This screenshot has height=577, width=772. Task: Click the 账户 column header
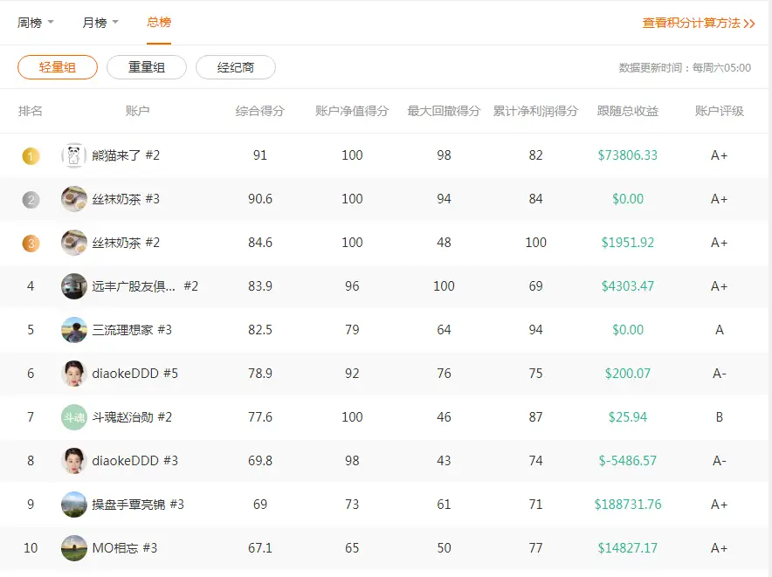pos(137,111)
